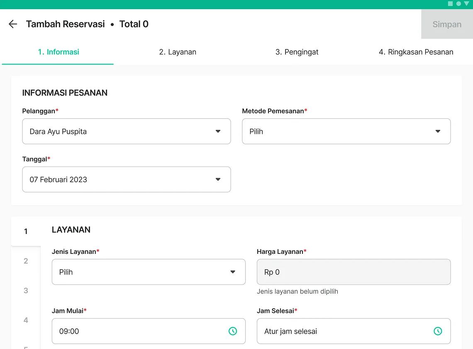The image size is (473, 349).
Task: Click the back arrow icon
Action: pyautogui.click(x=13, y=24)
